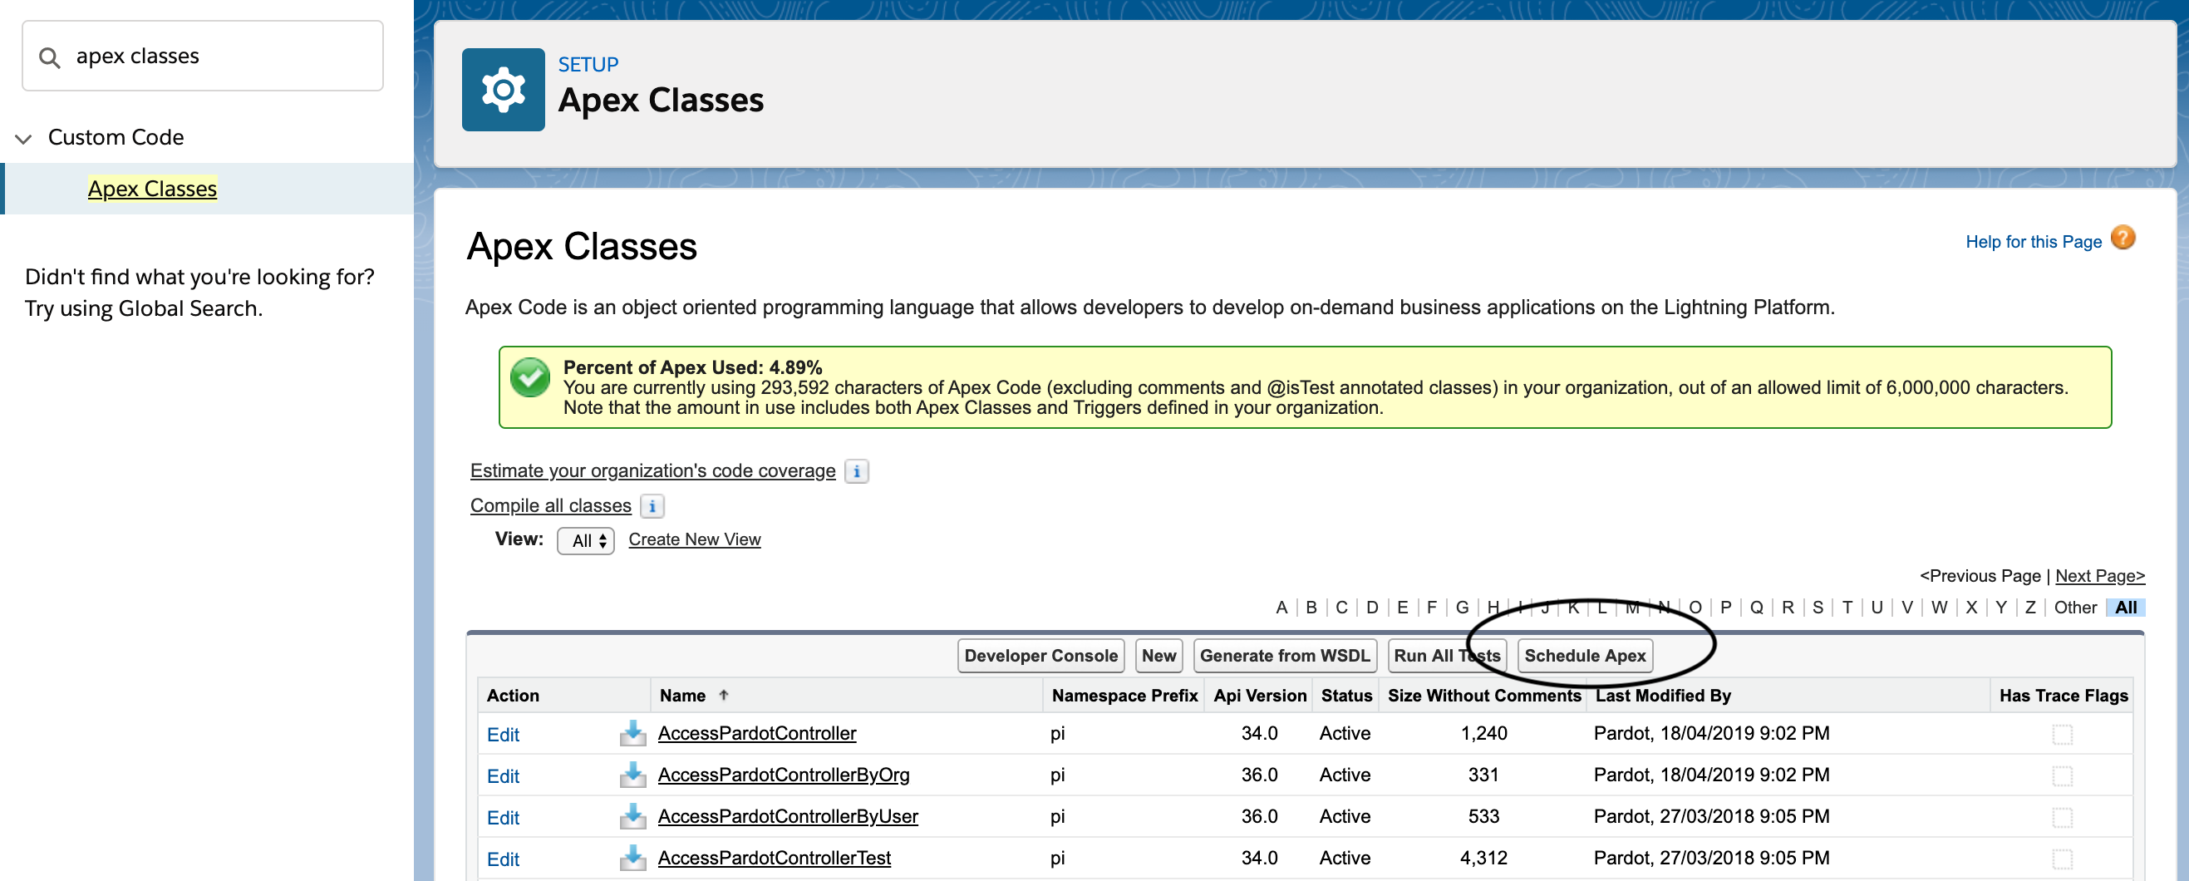
Task: Click Generate from WSDL button
Action: click(x=1284, y=656)
